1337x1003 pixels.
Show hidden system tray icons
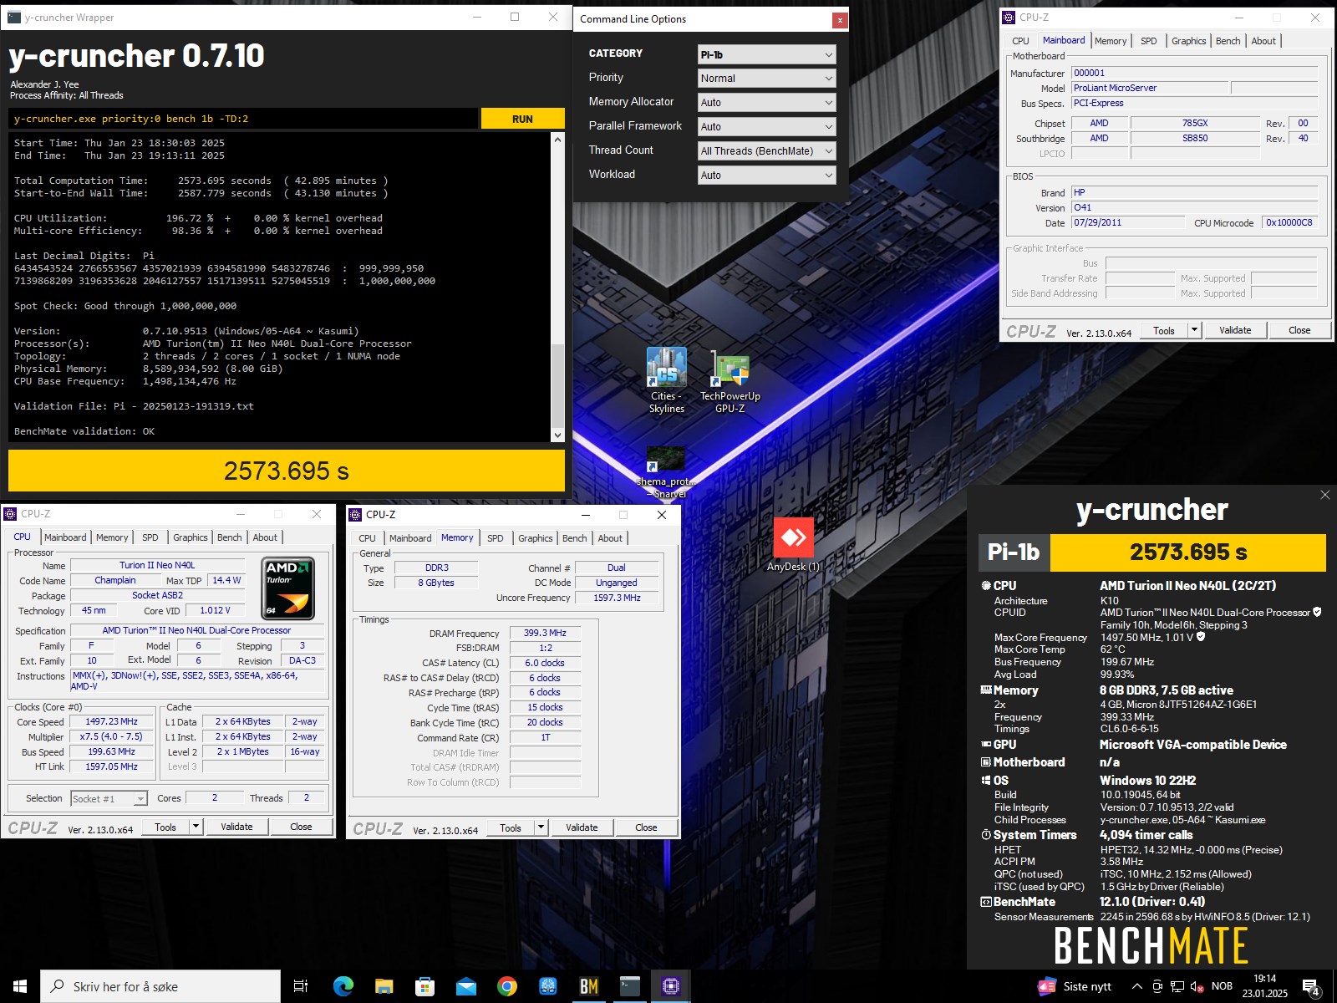[1136, 986]
